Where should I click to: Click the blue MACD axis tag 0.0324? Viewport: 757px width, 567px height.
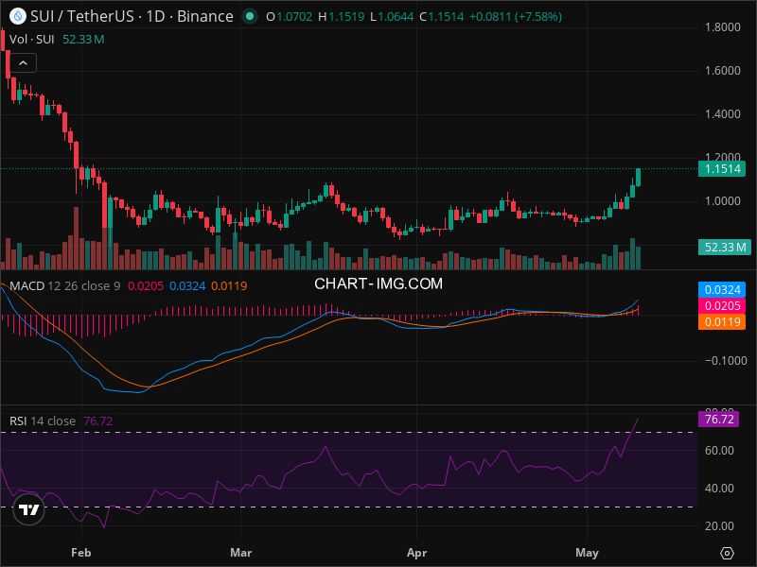click(722, 290)
